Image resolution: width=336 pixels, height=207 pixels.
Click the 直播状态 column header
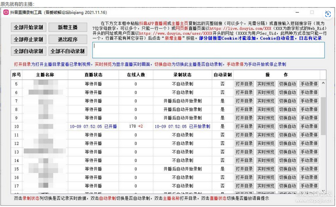93,75
